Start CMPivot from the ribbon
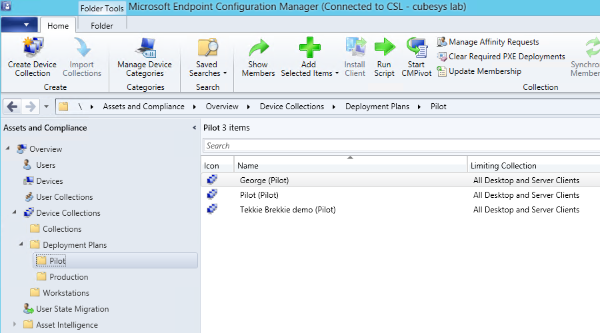 coord(417,49)
